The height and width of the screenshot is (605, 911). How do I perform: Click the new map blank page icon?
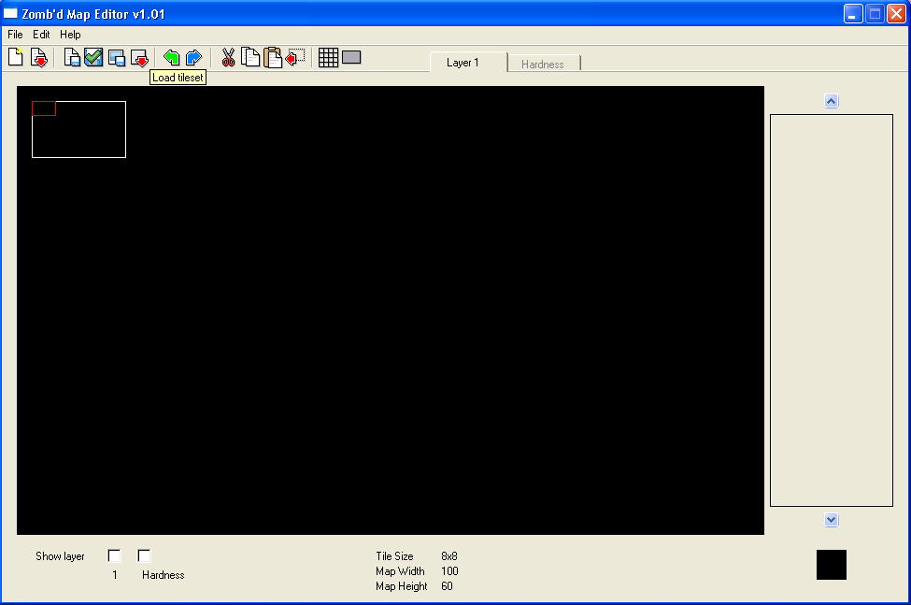point(15,58)
